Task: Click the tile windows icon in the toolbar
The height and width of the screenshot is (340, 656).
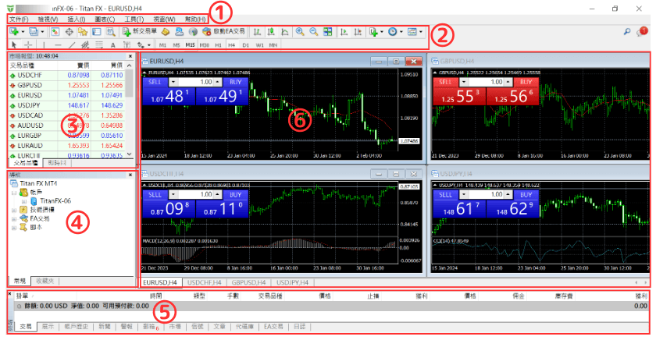Action: click(x=328, y=32)
